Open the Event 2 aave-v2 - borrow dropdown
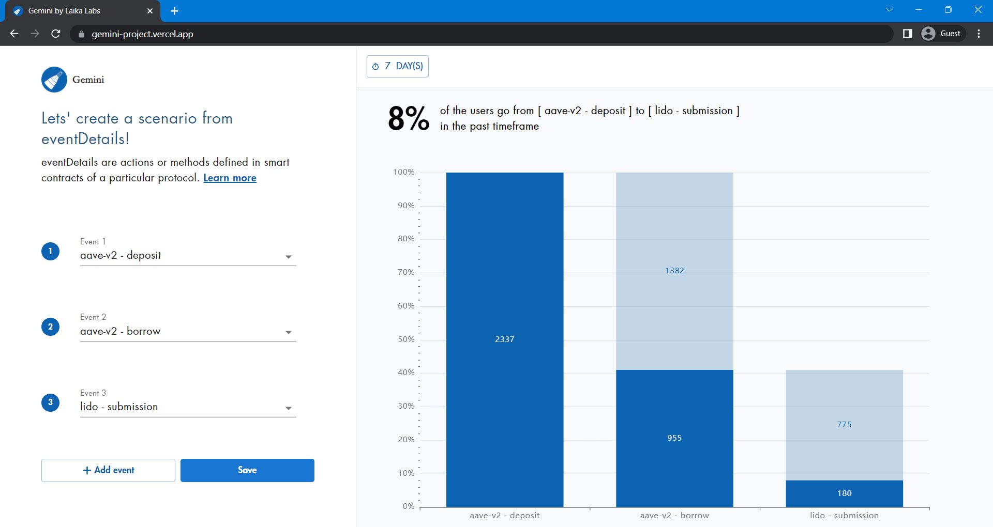The width and height of the screenshot is (993, 527). pyautogui.click(x=188, y=332)
